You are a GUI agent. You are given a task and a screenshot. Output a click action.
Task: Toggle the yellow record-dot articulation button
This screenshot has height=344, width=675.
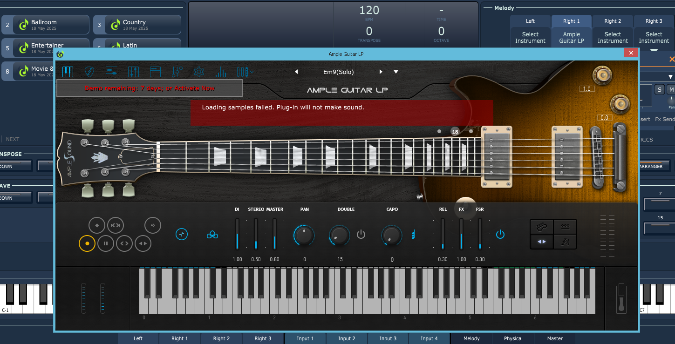click(87, 243)
